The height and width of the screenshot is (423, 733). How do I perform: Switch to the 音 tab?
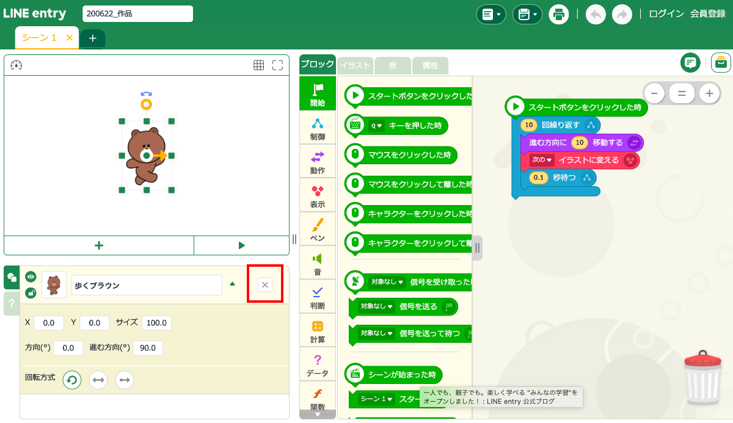tap(393, 65)
